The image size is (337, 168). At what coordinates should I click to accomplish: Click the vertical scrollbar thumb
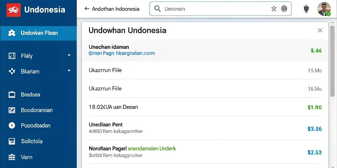(x=332, y=61)
